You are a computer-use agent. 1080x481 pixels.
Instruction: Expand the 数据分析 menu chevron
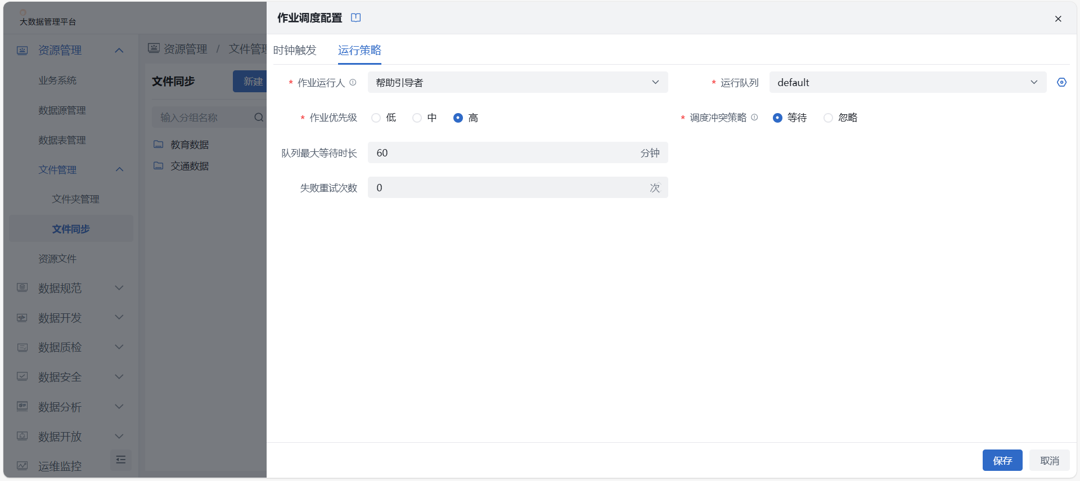(x=119, y=406)
